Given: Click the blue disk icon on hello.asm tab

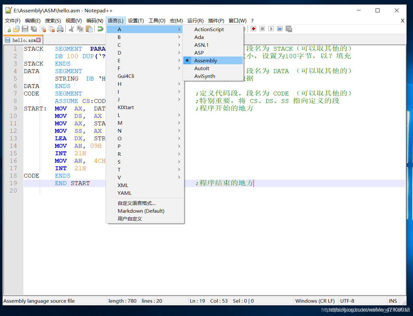Looking at the screenshot, I should 7,40.
